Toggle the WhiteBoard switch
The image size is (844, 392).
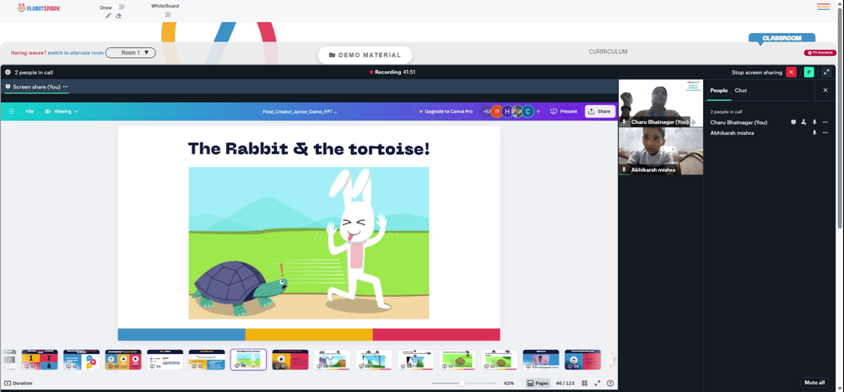coord(166,14)
